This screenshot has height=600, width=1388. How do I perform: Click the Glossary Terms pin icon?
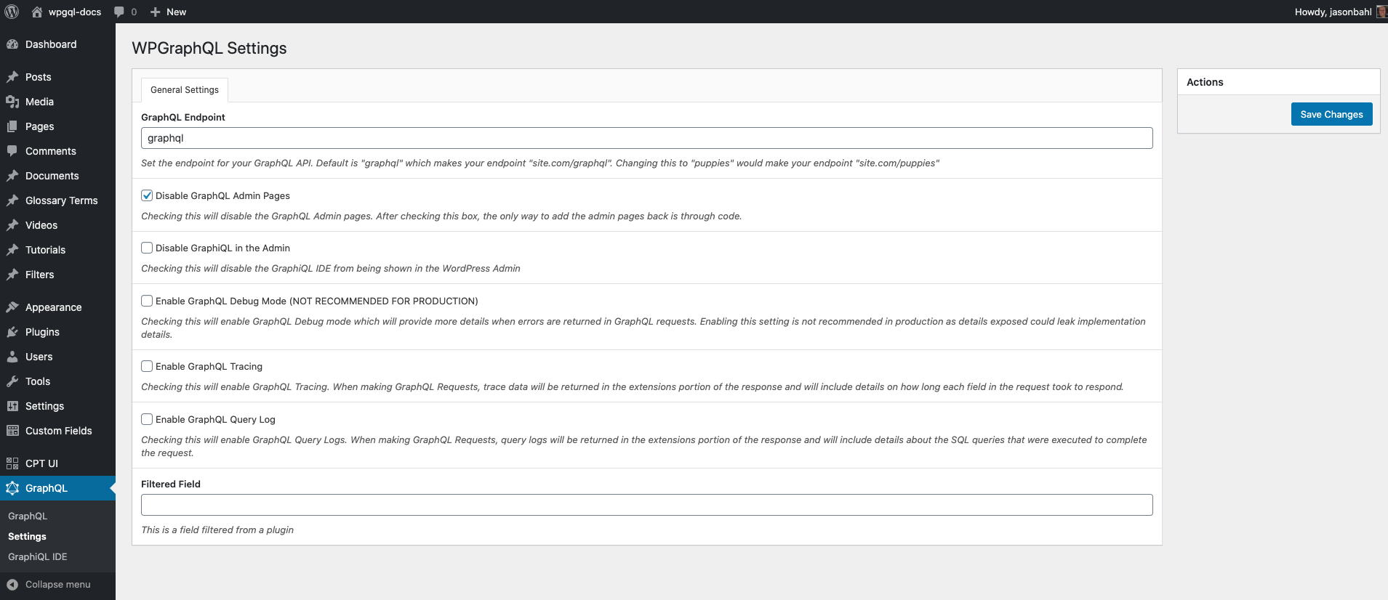(x=12, y=200)
